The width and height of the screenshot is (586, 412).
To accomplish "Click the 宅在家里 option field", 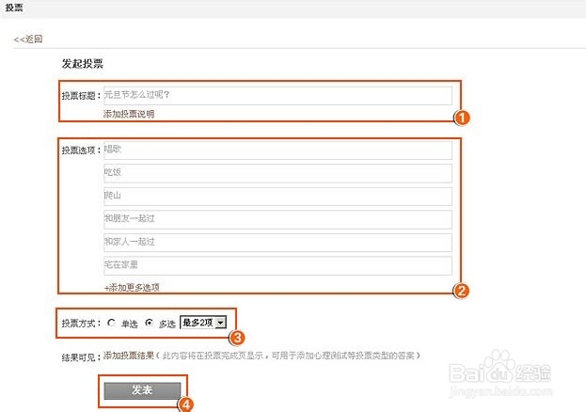I will (x=277, y=266).
